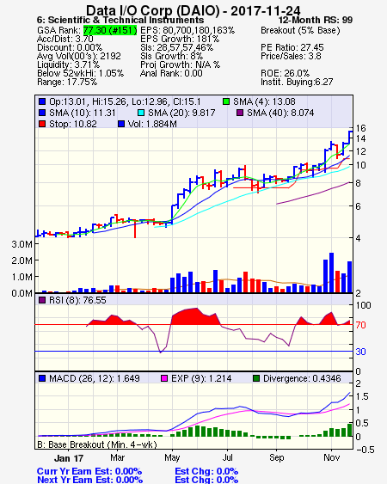Click the tallest blue volume bar in November
This screenshot has height=484, width=387.
click(331, 273)
